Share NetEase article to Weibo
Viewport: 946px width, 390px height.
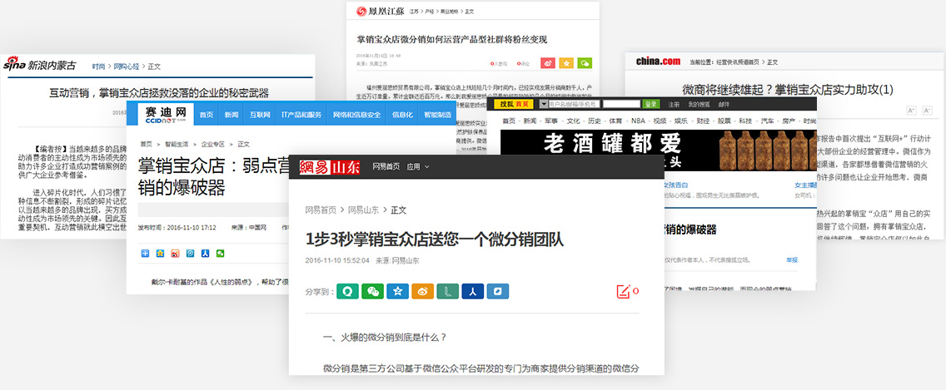(x=422, y=292)
